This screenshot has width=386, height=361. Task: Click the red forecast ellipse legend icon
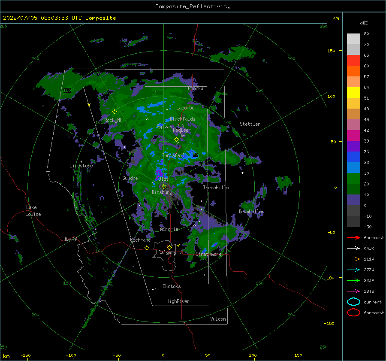click(x=353, y=312)
